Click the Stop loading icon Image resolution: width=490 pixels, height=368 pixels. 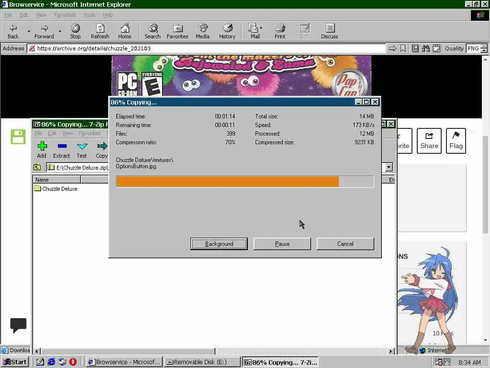75,31
